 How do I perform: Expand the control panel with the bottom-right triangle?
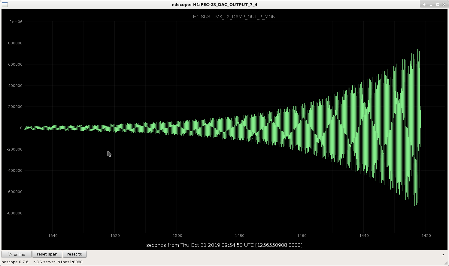click(443, 255)
